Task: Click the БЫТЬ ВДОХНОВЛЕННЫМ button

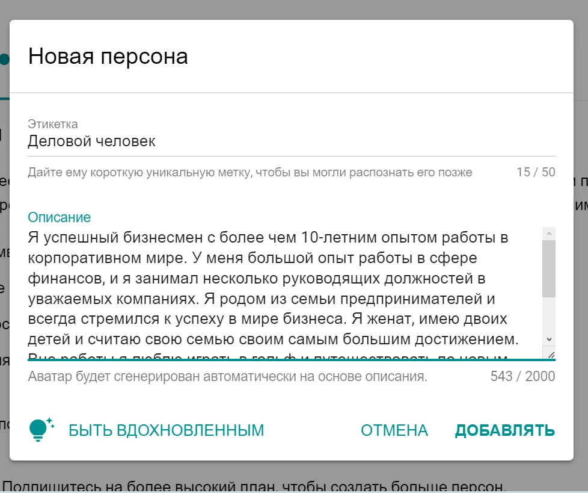Action: (x=166, y=430)
